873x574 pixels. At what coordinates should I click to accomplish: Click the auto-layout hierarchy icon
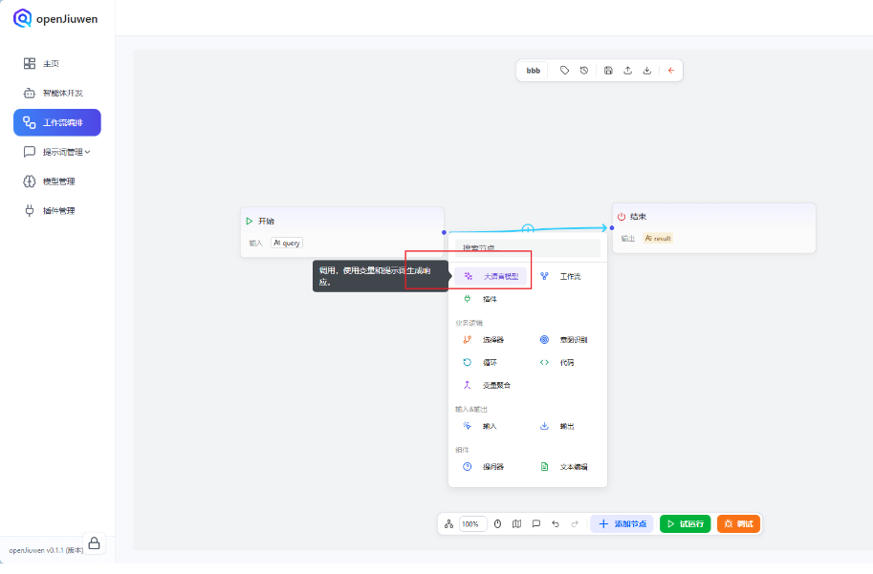448,524
